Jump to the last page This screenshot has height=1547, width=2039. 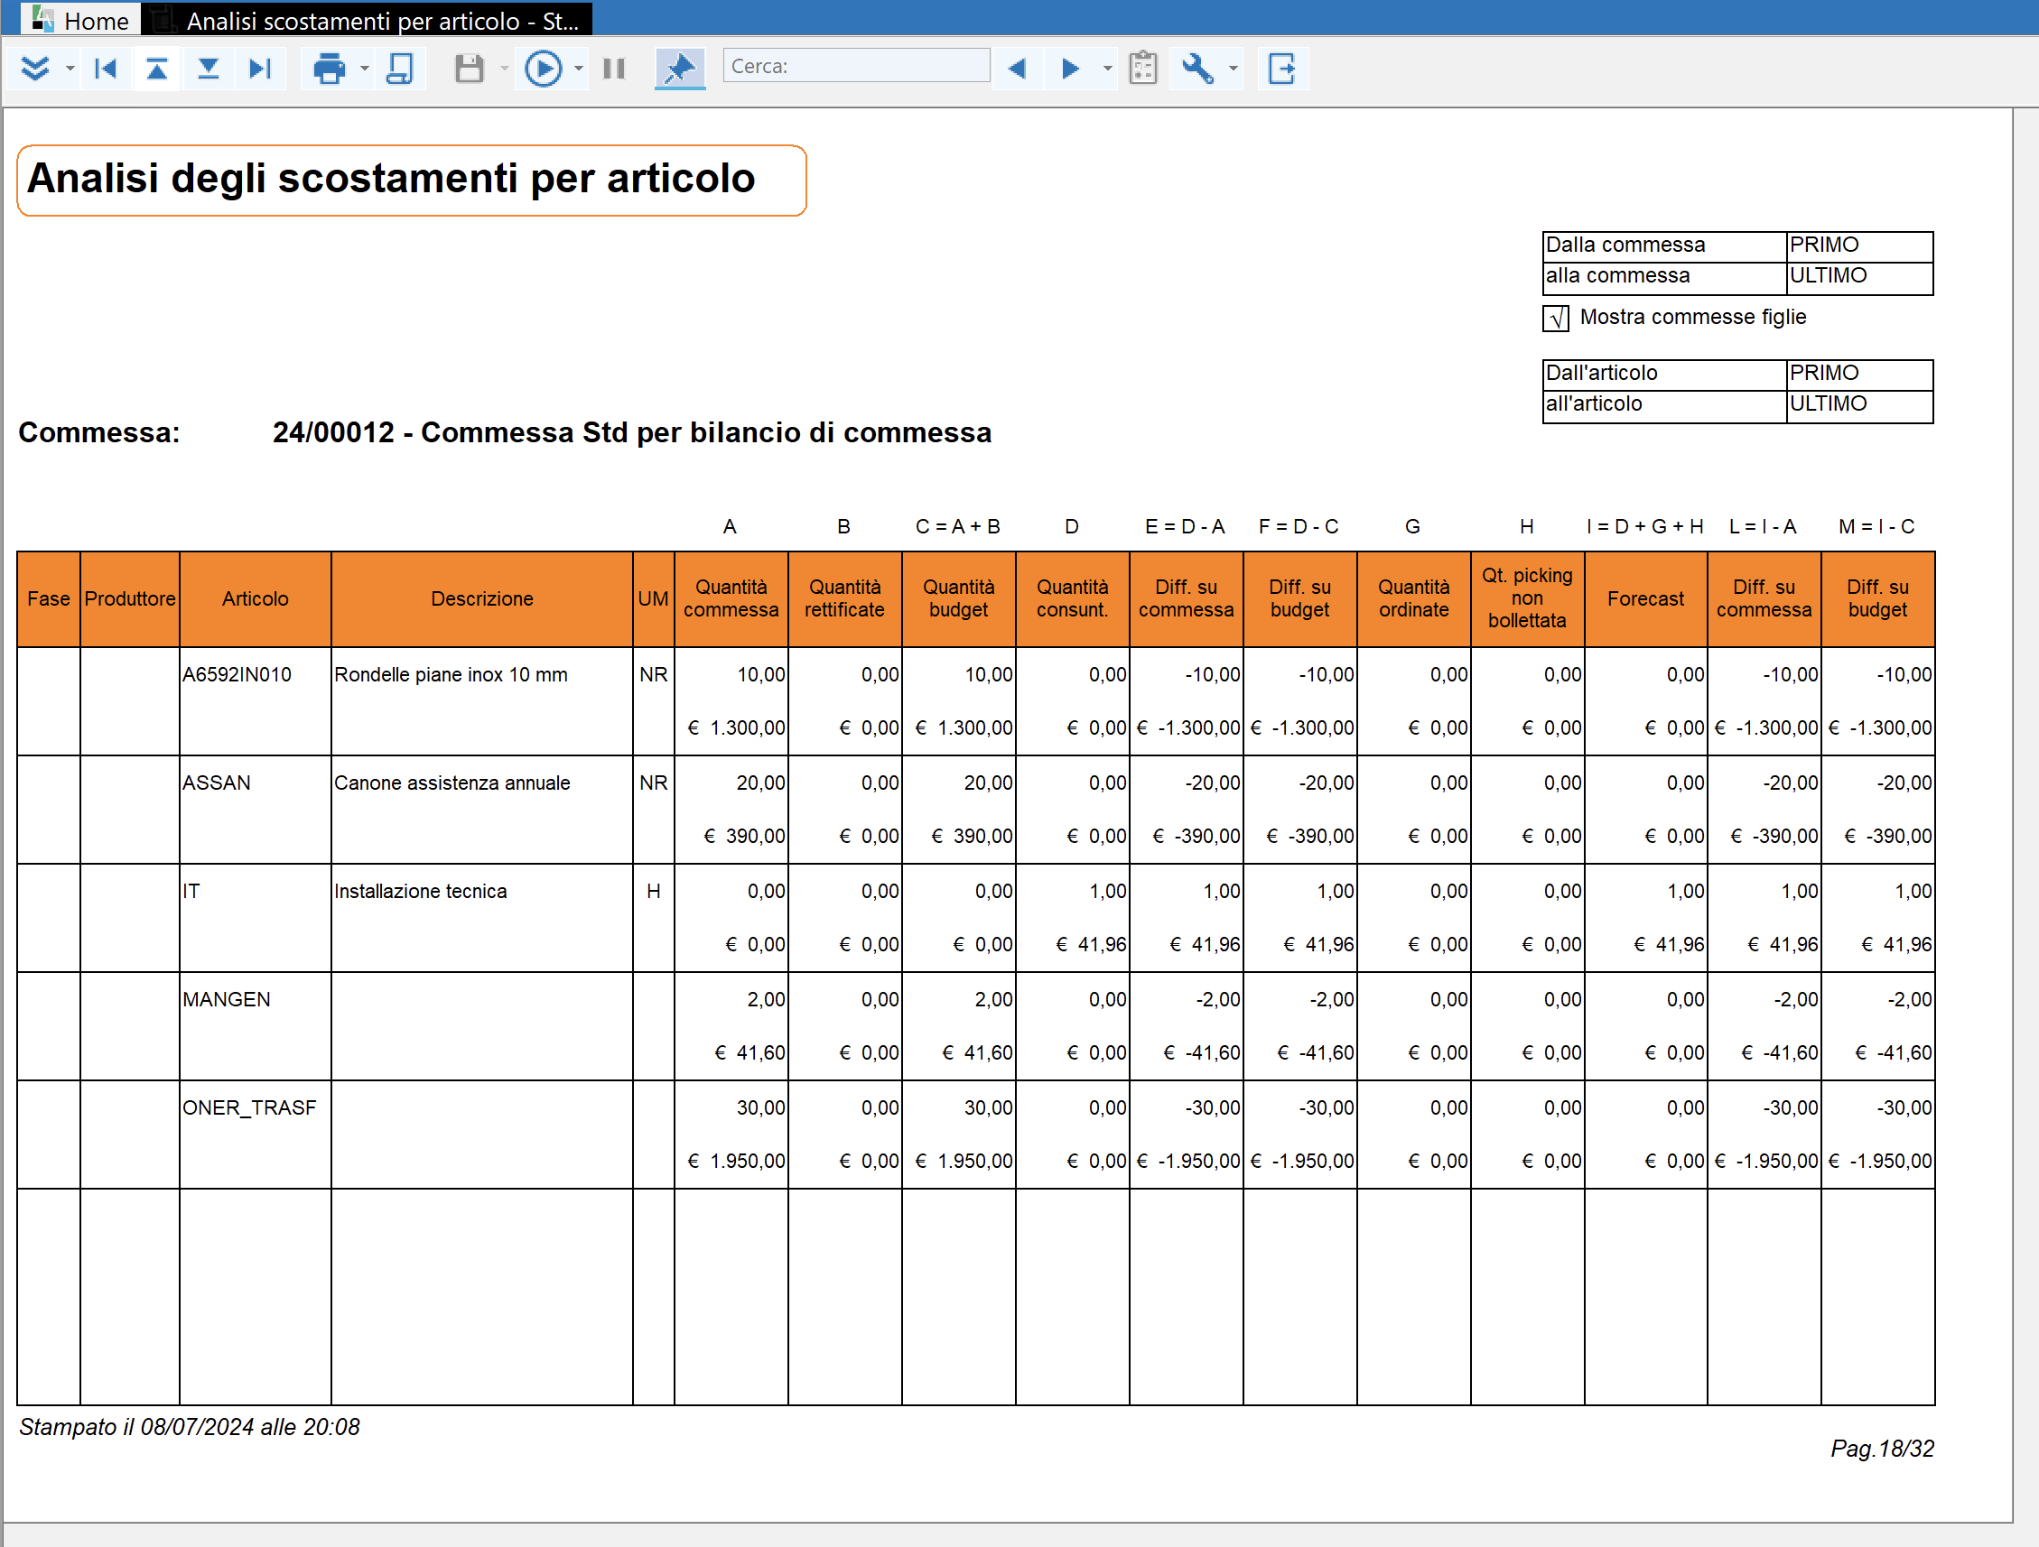coord(260,69)
